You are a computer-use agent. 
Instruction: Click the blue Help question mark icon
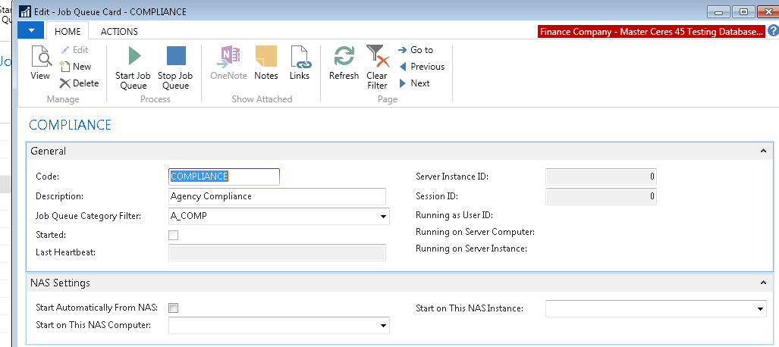[x=772, y=31]
